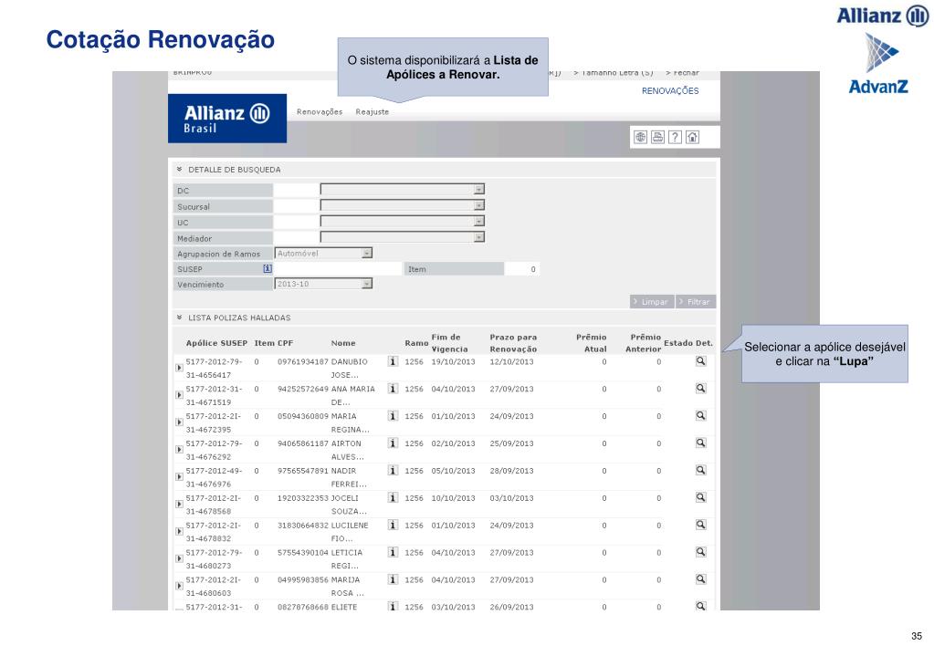
Task: Click info icon beside NADIR FERREI
Action: pyautogui.click(x=393, y=471)
